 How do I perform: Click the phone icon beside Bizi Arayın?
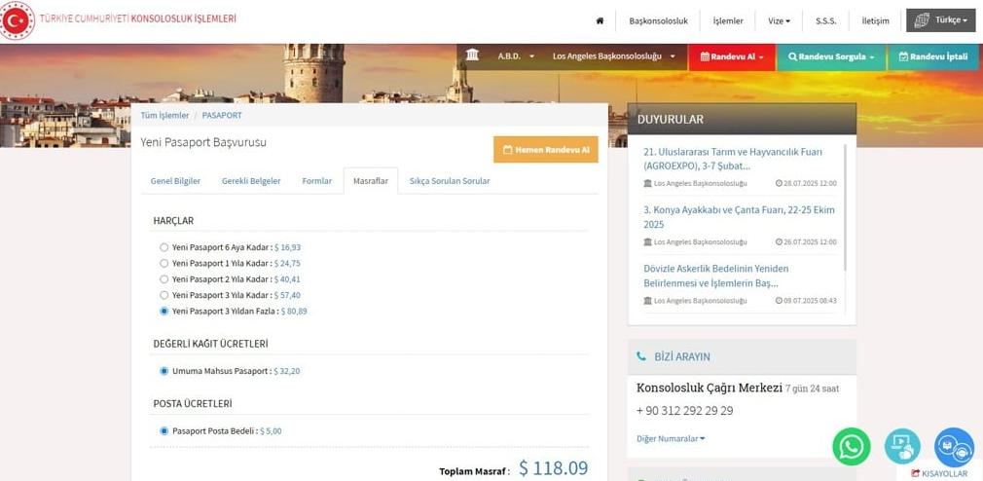pyautogui.click(x=640, y=356)
